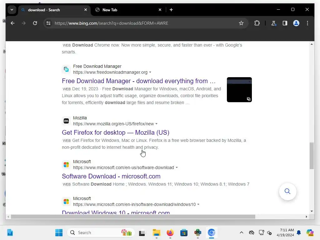Open the tab search dropdown

pos(12,10)
